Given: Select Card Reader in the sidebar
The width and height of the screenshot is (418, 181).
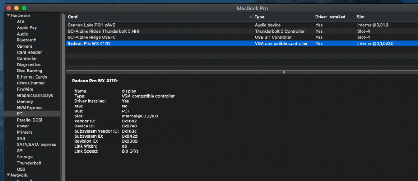Looking at the screenshot, I should pyautogui.click(x=29, y=52).
